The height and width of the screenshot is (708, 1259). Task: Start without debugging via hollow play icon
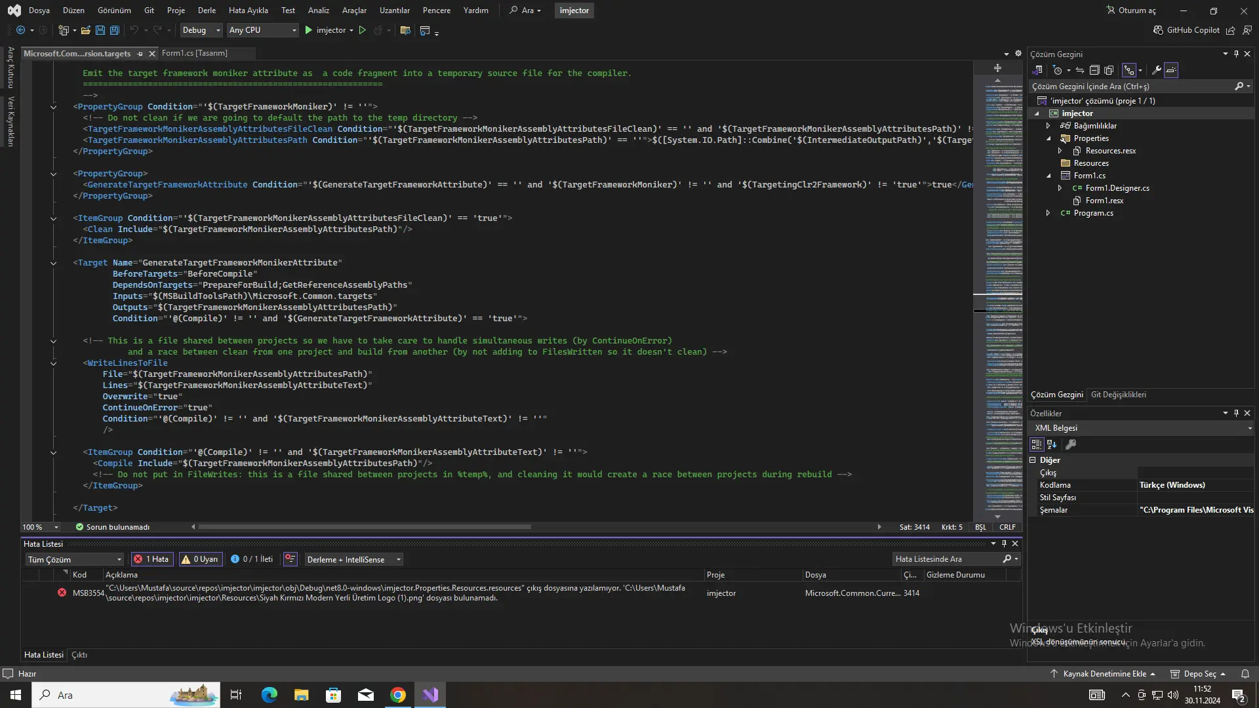[362, 30]
